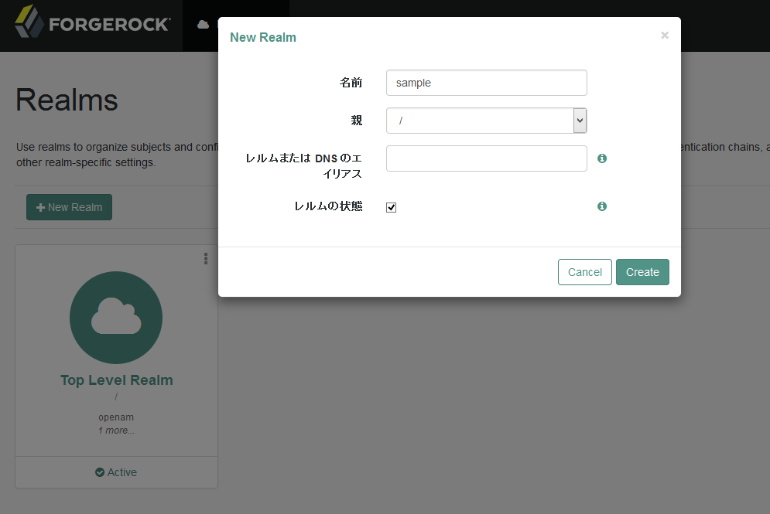This screenshot has height=514, width=770.
Task: Click the large cloud icon of Top Level Realm
Action: coord(116,317)
